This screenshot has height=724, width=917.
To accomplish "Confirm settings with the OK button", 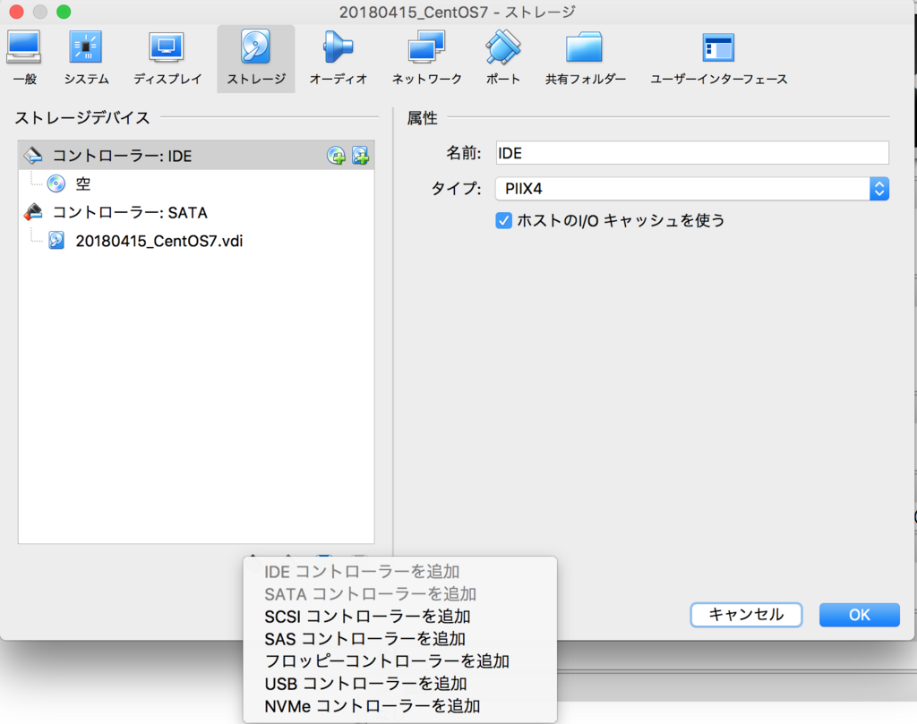I will 859,615.
